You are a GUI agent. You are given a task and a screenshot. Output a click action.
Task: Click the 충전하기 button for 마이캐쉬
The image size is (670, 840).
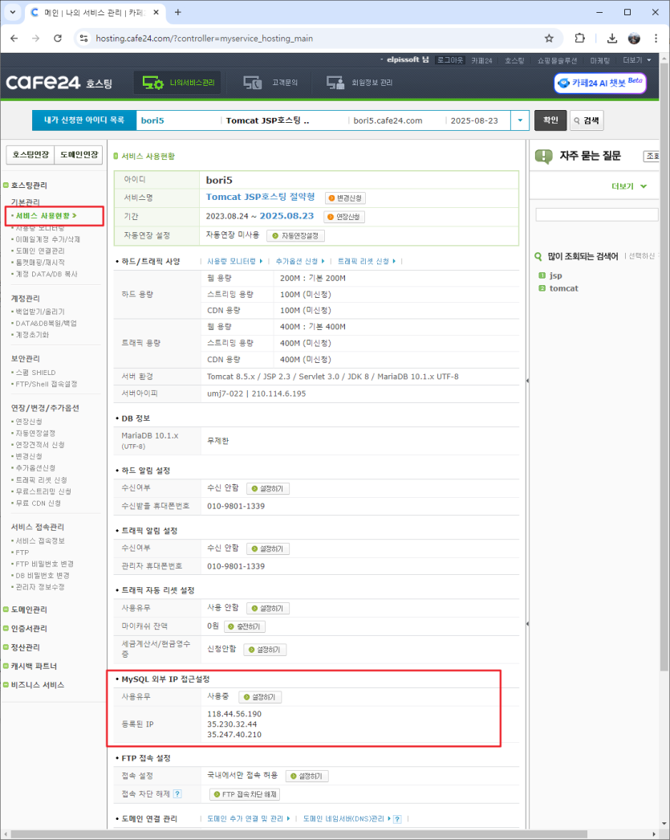[x=245, y=626]
